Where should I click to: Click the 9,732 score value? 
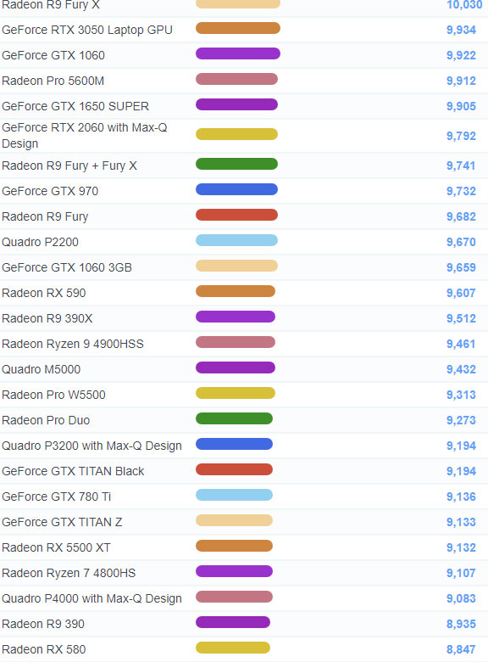[x=461, y=191]
